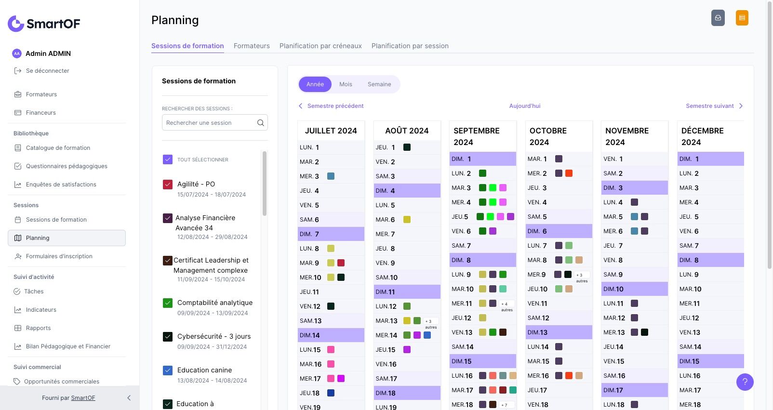Click the Rechercher une session field
Image resolution: width=773 pixels, height=410 pixels.
(x=215, y=123)
